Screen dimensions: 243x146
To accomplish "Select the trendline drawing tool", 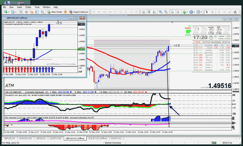I will pyautogui.click(x=230, y=12).
